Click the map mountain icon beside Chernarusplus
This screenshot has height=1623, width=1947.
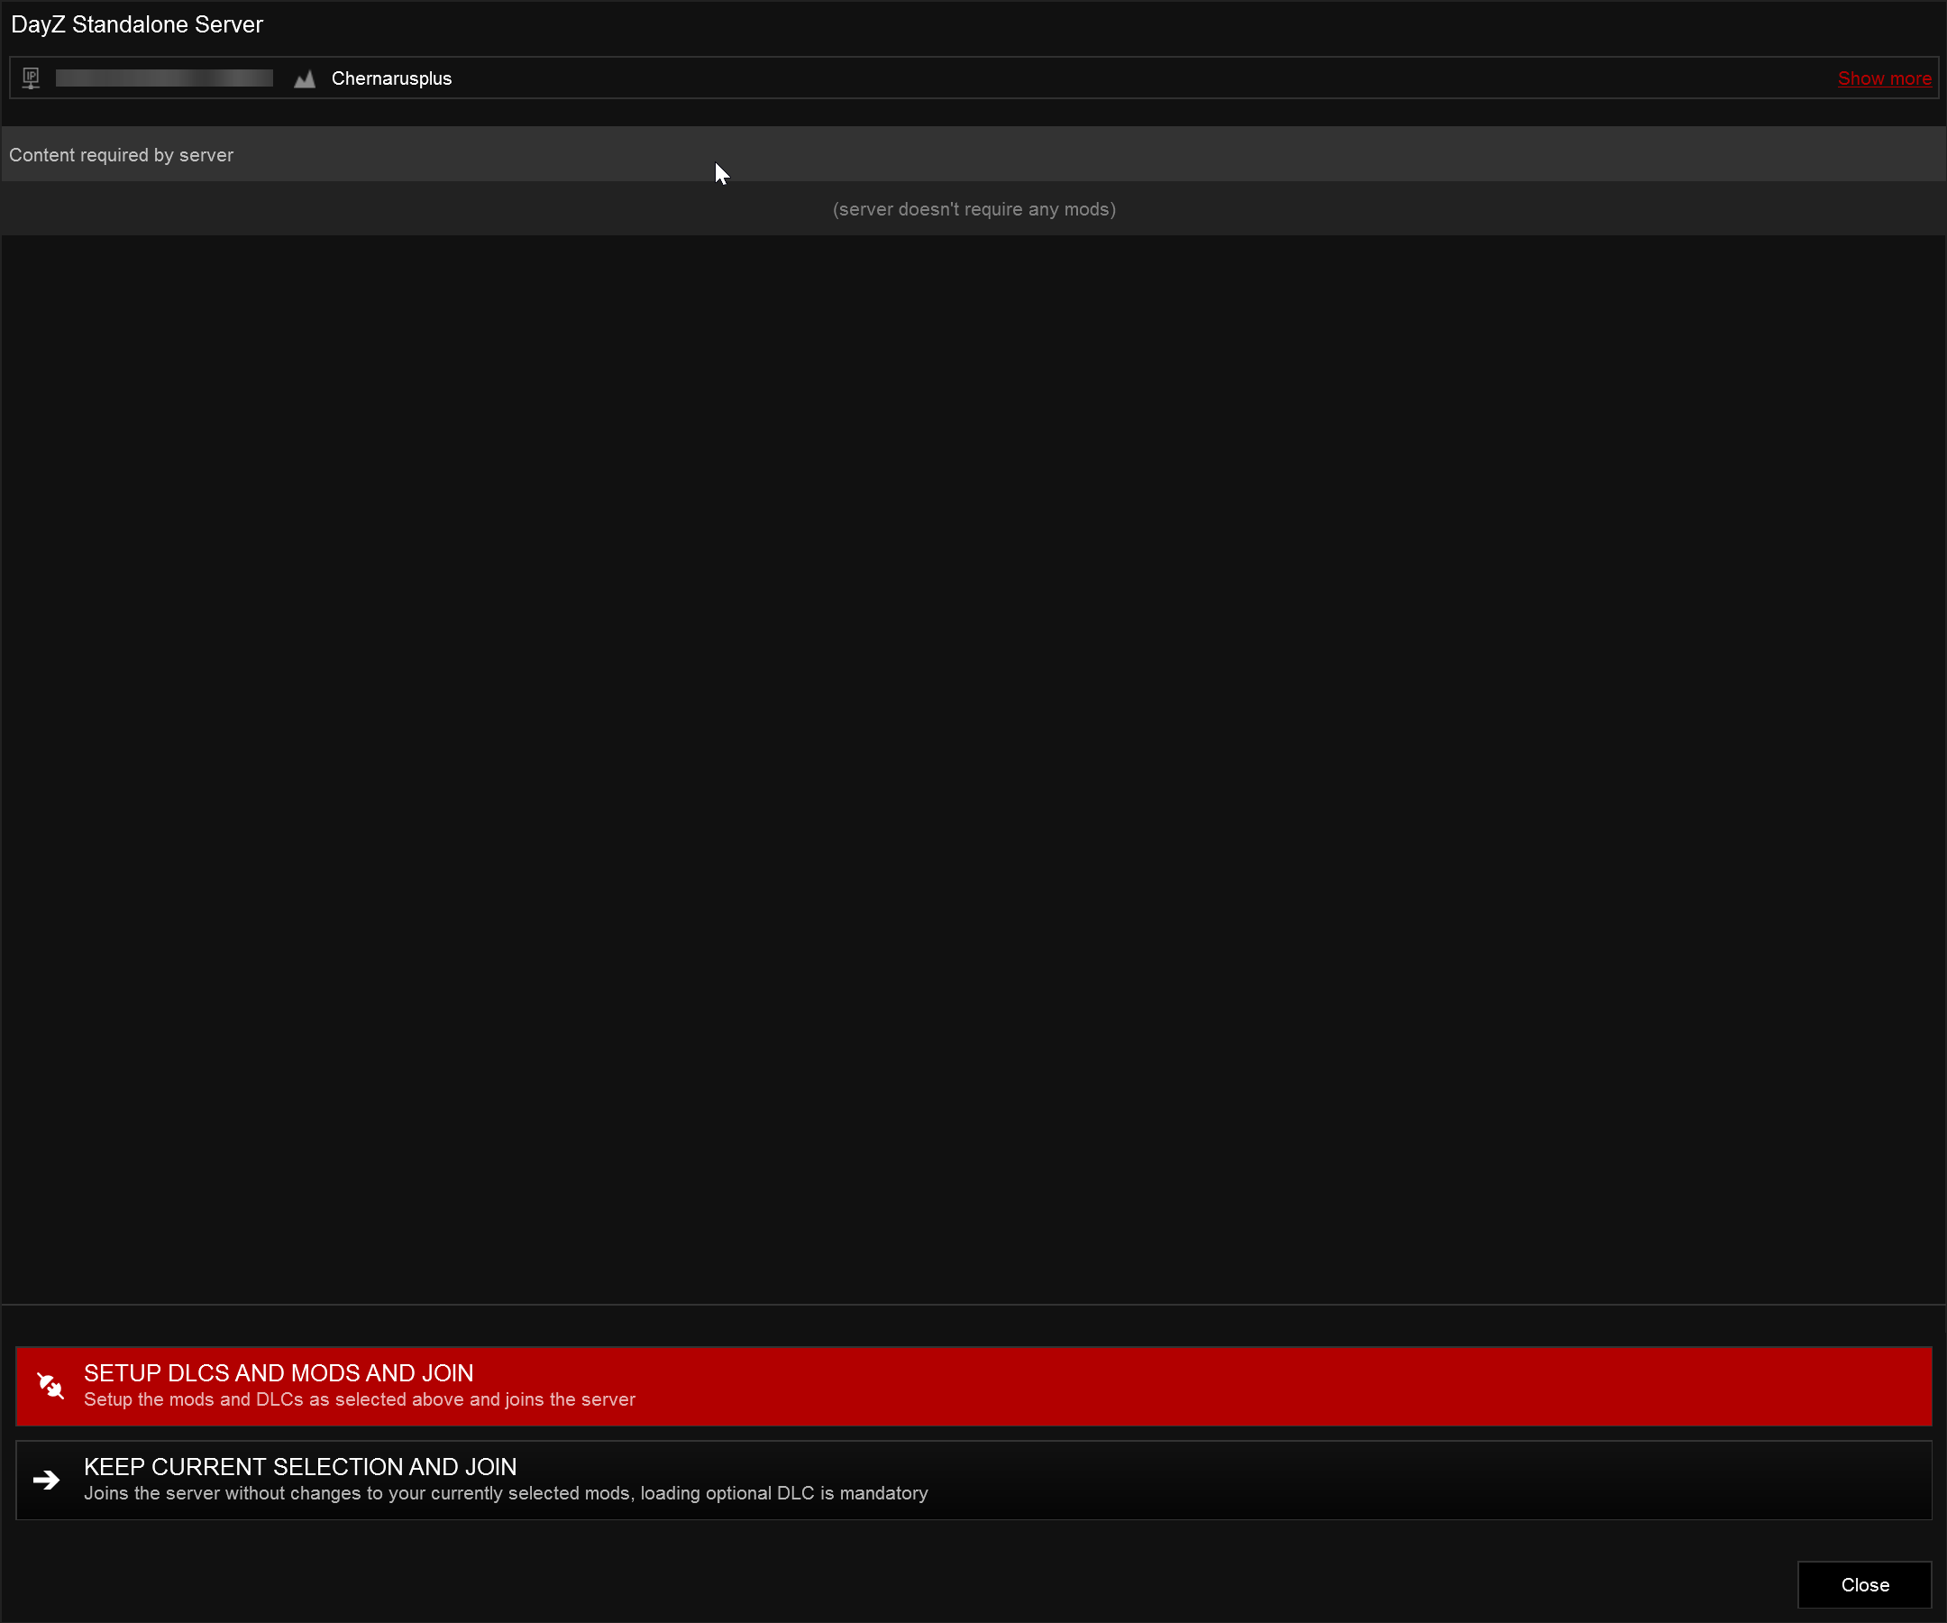click(304, 78)
